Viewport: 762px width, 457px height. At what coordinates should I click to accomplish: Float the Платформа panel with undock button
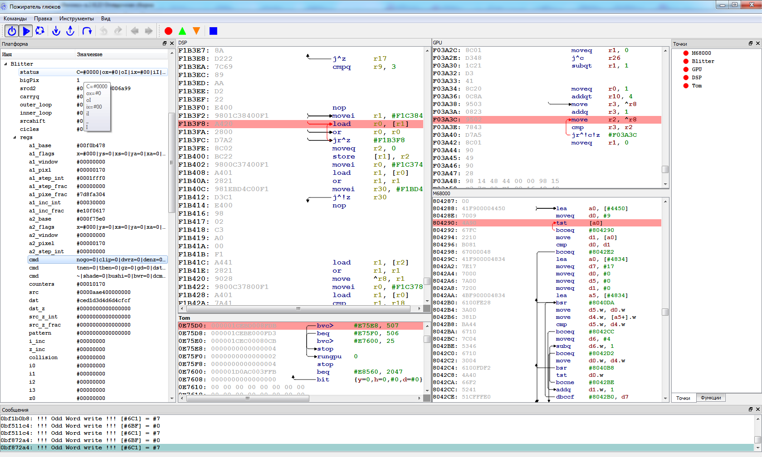point(164,43)
